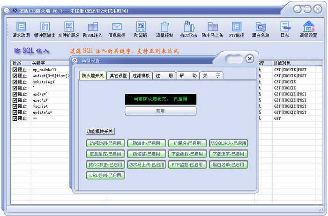Toggle checkbox for substring( rule
The image size is (328, 216).
click(15, 82)
